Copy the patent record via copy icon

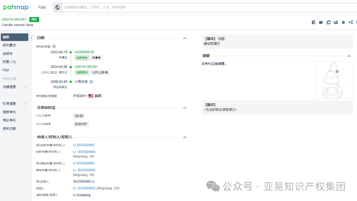328,22
